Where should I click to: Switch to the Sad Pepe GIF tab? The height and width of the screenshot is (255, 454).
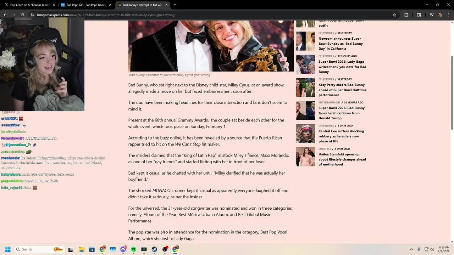click(x=86, y=5)
